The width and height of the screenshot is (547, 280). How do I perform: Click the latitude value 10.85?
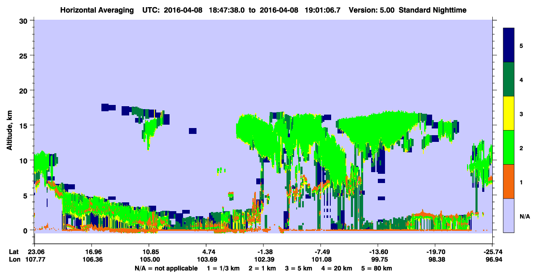(149, 252)
